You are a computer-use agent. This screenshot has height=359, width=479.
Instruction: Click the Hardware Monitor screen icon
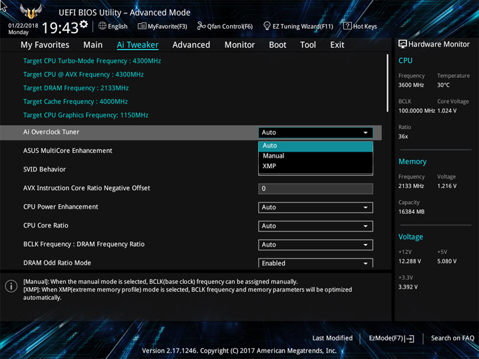(x=402, y=45)
